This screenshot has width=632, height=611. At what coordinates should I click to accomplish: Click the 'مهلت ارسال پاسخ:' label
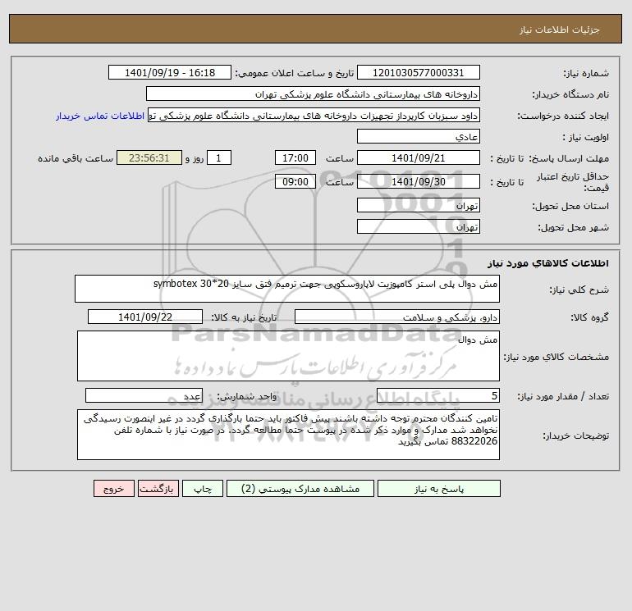[x=569, y=158]
